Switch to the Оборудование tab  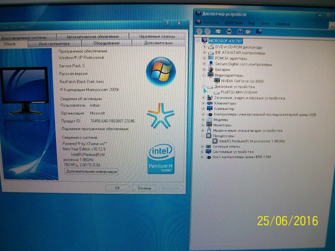click(106, 43)
